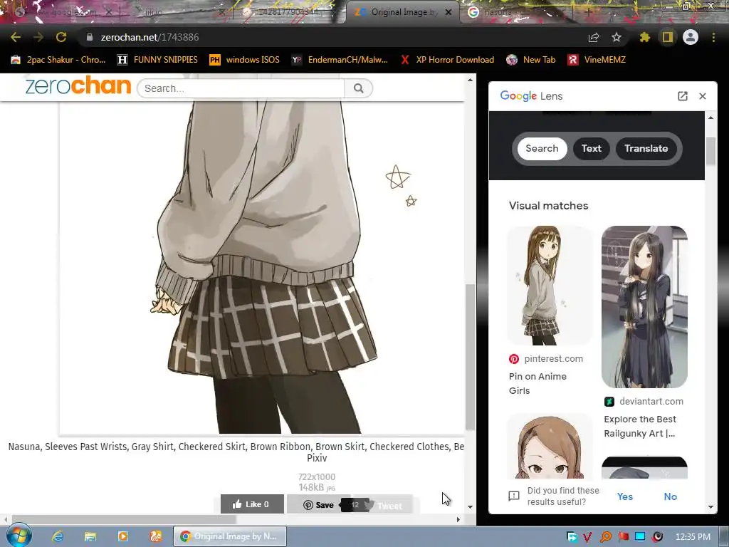Open Windows Explorer folder taskbar icon

point(90,536)
